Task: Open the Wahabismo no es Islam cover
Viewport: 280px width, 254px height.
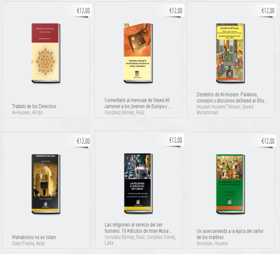Action: pyautogui.click(x=46, y=184)
